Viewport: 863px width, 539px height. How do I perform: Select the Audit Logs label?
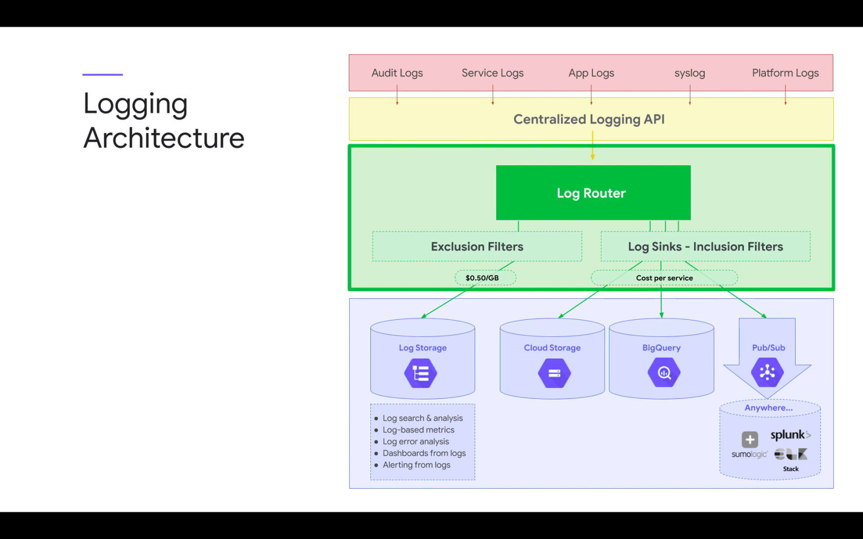pos(397,73)
